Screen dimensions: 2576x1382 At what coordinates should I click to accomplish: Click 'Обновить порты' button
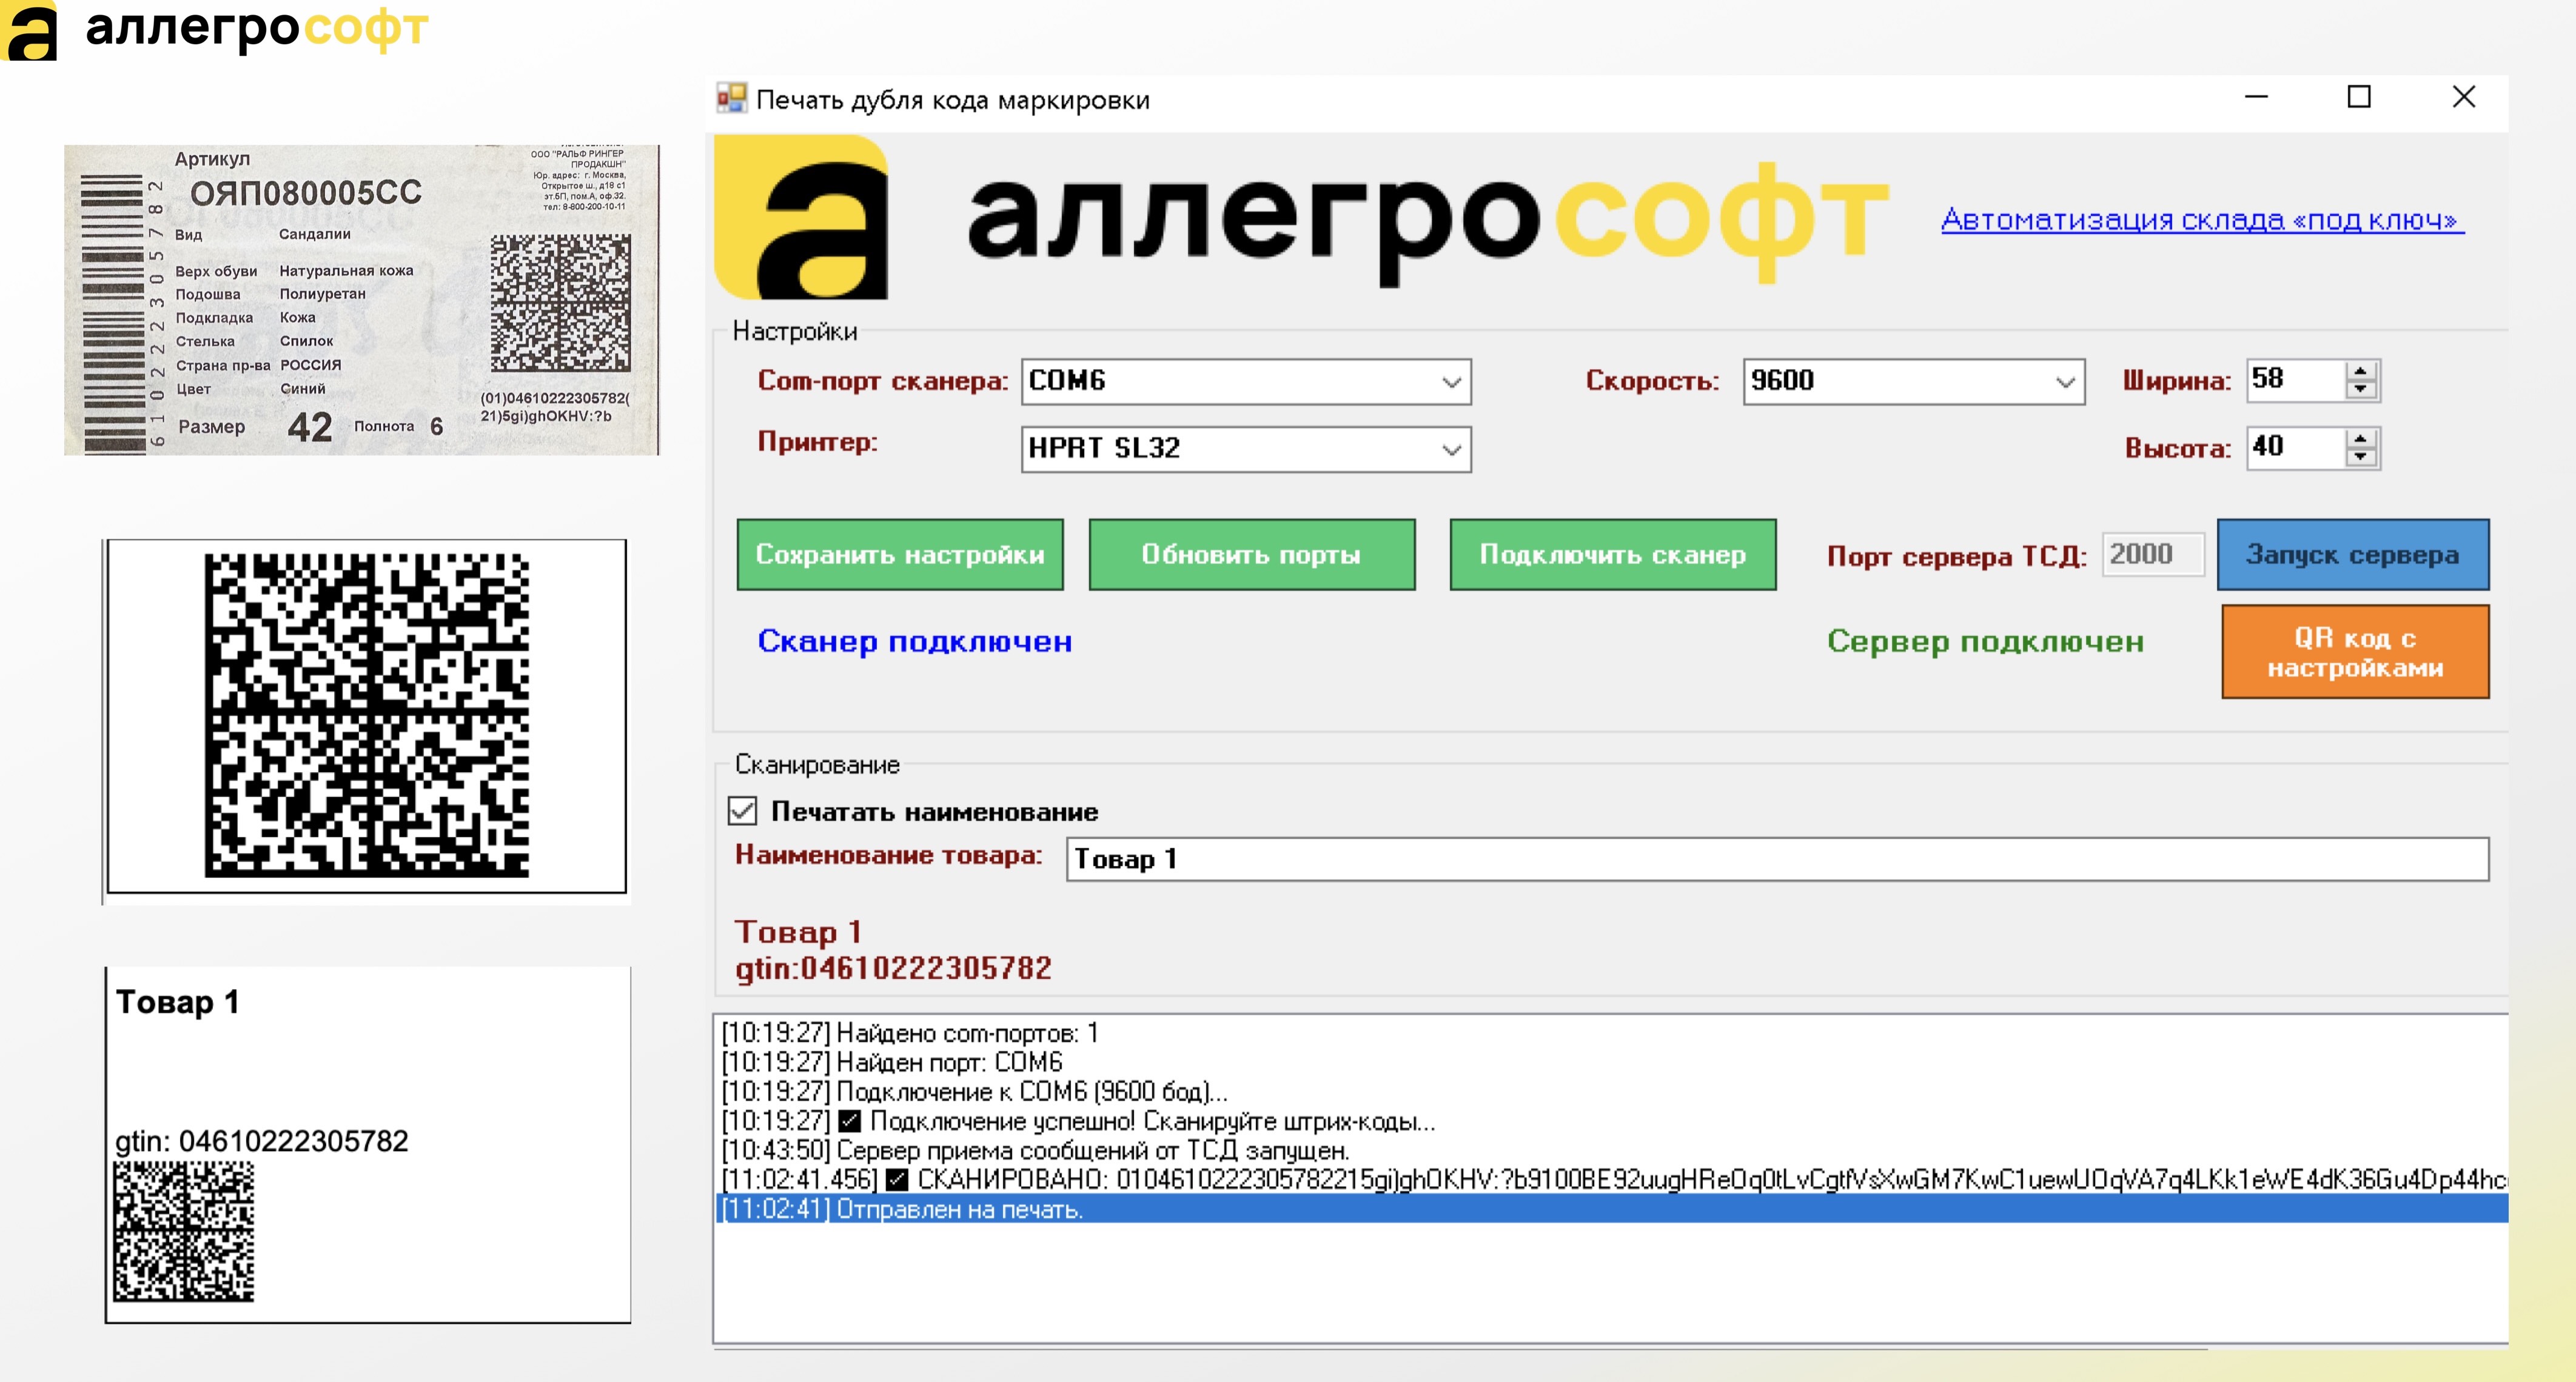tap(1252, 555)
